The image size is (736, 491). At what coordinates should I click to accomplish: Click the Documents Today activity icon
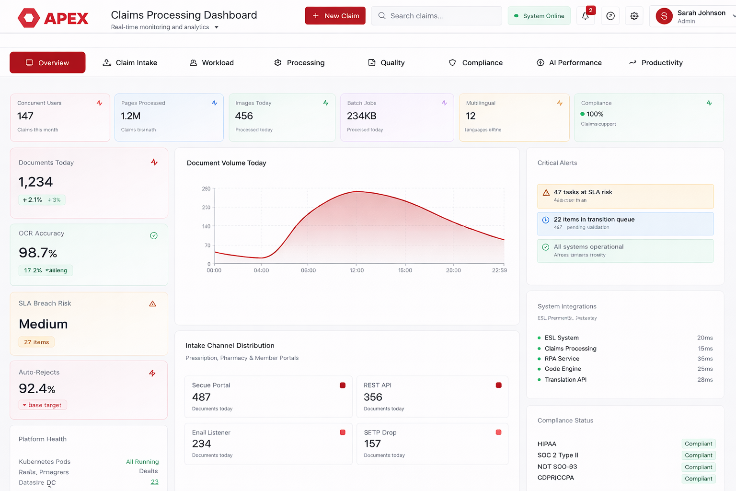(x=154, y=162)
